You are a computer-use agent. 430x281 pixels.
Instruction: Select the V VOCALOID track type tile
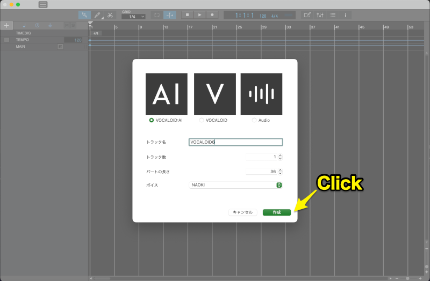214,94
